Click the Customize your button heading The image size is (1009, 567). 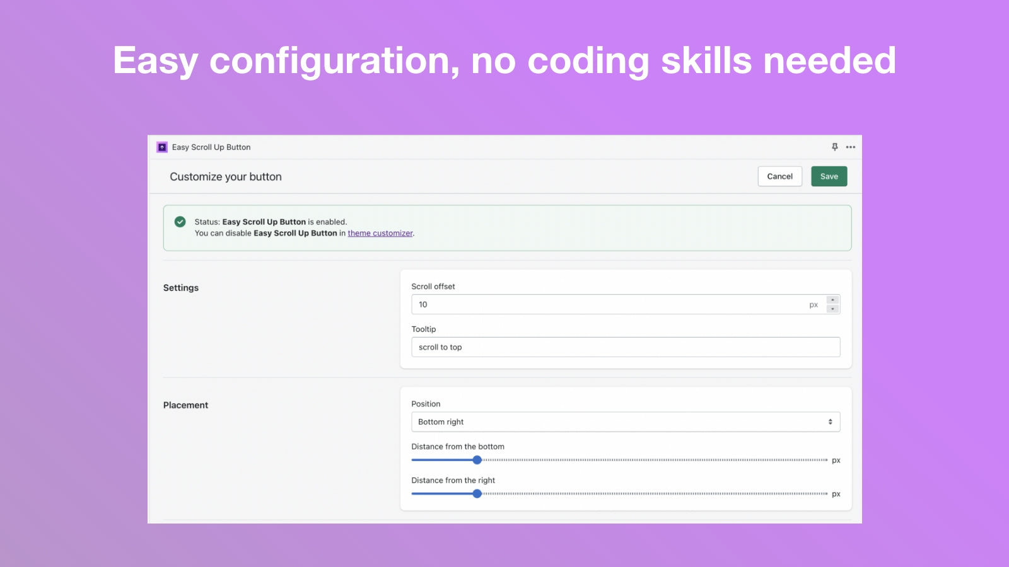click(226, 177)
